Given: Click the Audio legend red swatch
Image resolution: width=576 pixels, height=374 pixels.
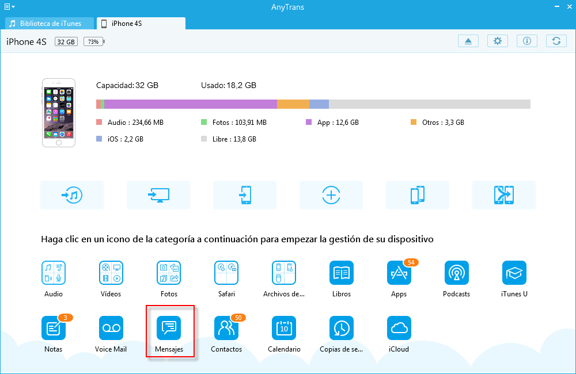Looking at the screenshot, I should [x=99, y=122].
